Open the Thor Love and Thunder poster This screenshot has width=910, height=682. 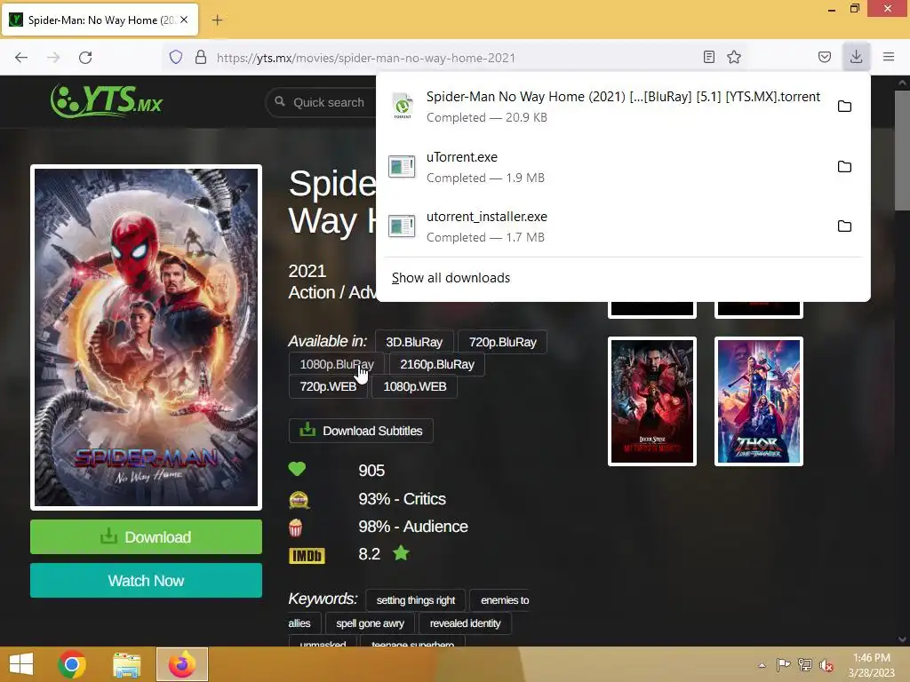(759, 401)
